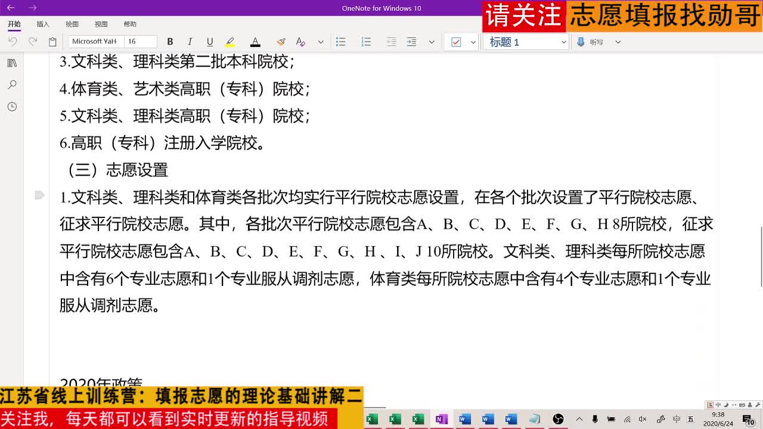Image resolution: width=763 pixels, height=429 pixels.
Task: Apply yellow highlight color
Action: point(230,42)
